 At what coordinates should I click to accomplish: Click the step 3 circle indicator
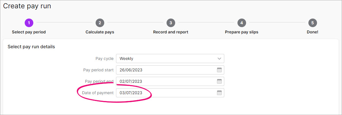(x=171, y=23)
